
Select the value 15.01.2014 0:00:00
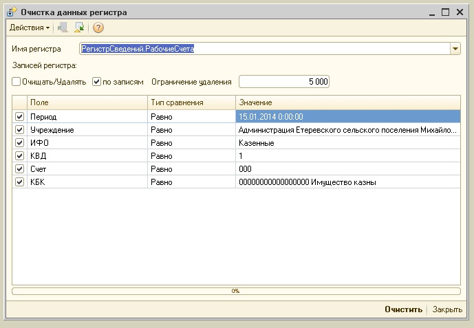[348, 117]
